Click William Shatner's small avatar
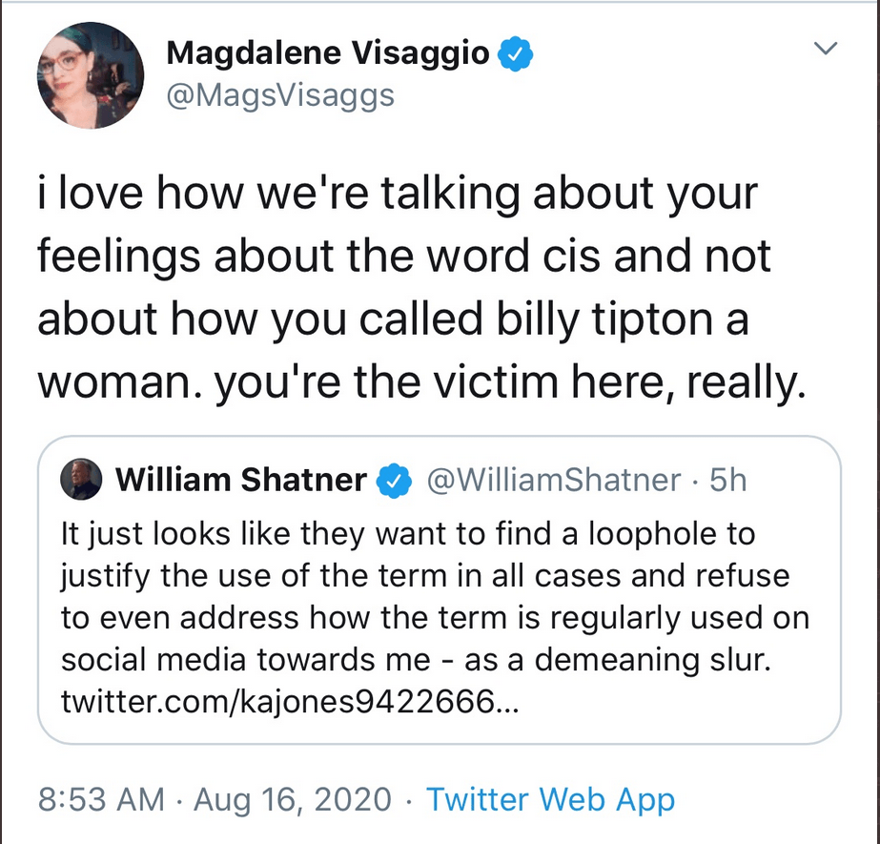880x844 pixels. click(x=81, y=481)
